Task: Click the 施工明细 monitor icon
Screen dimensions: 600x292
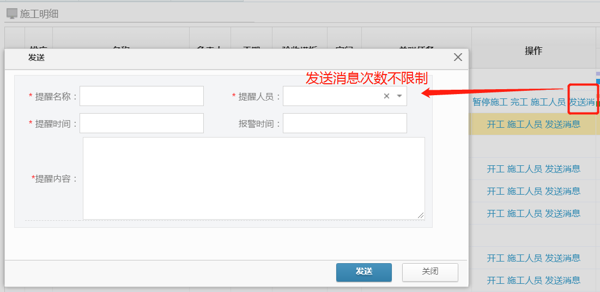Action: (11, 14)
